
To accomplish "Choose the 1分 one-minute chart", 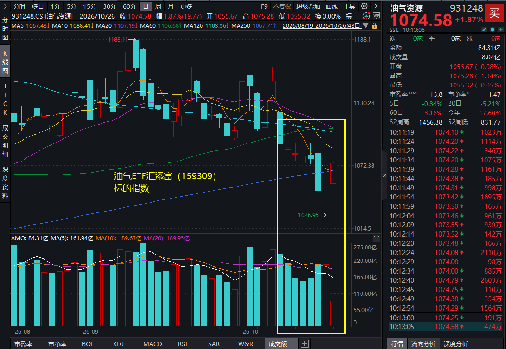I will pyautogui.click(x=55, y=6).
